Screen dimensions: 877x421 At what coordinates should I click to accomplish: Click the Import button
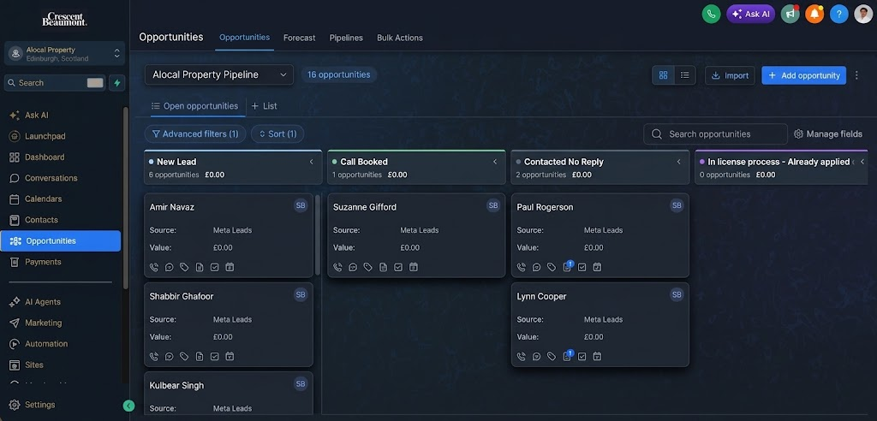730,75
